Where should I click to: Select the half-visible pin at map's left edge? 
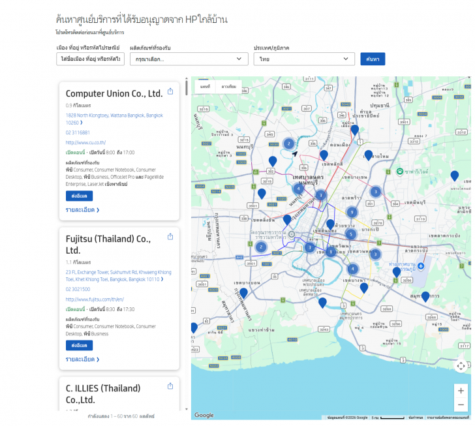click(x=194, y=328)
